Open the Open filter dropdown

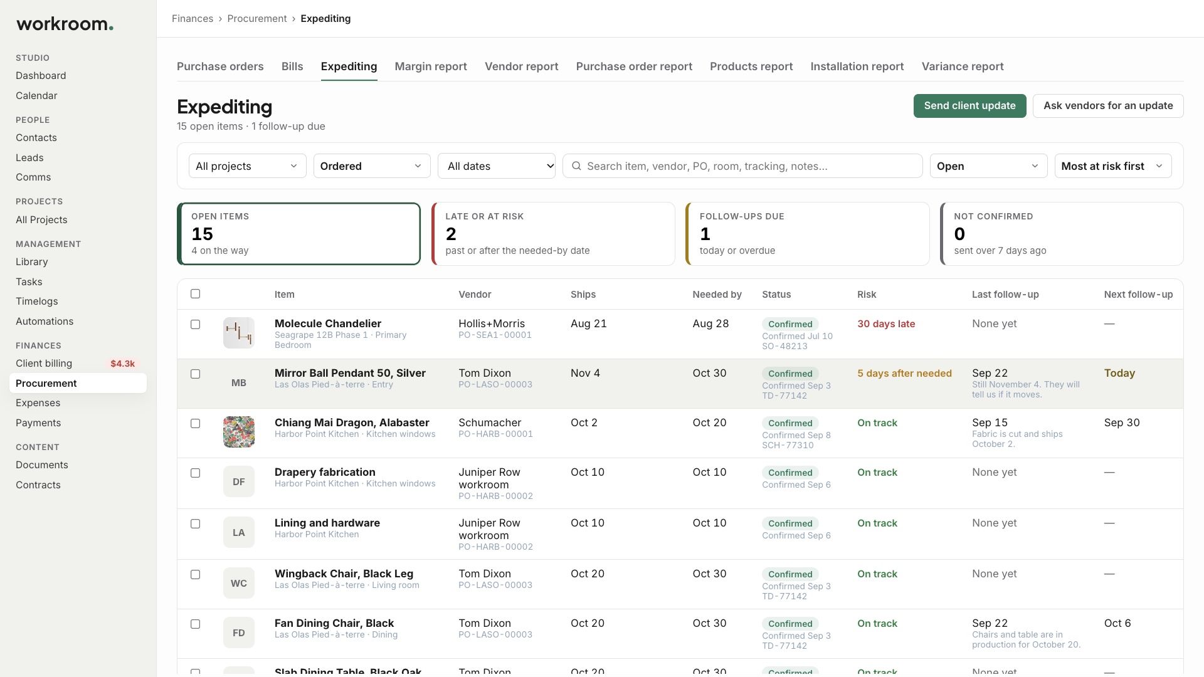coord(988,166)
